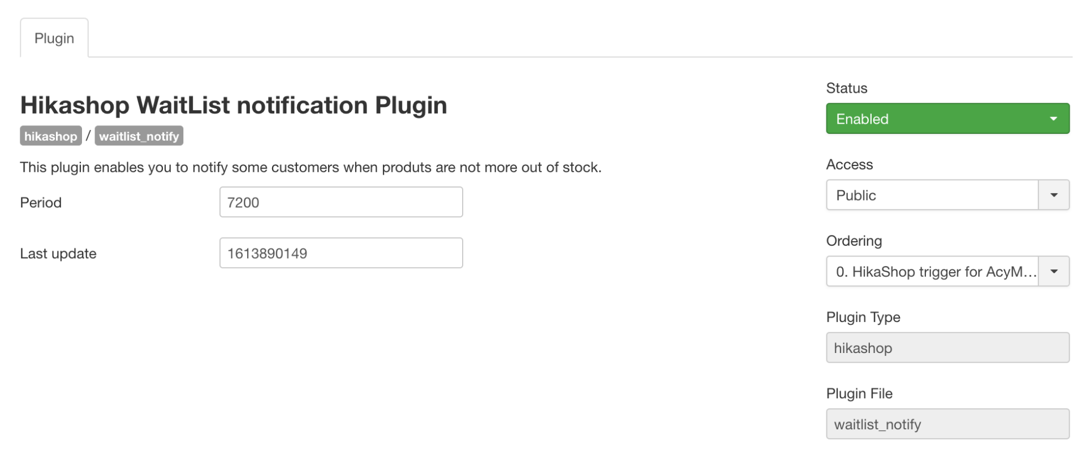Click the Access label
1086x462 pixels.
(x=849, y=164)
